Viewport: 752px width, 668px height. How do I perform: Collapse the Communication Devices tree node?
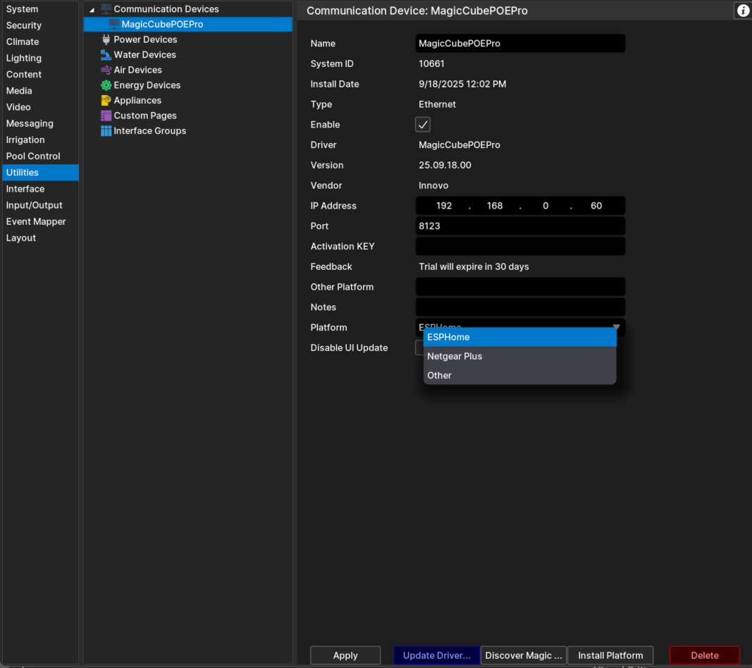tap(92, 9)
